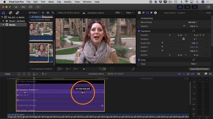Open the Spotlight search in menu bar
Image resolution: width=213 pixels, height=119 pixels.
197,2
